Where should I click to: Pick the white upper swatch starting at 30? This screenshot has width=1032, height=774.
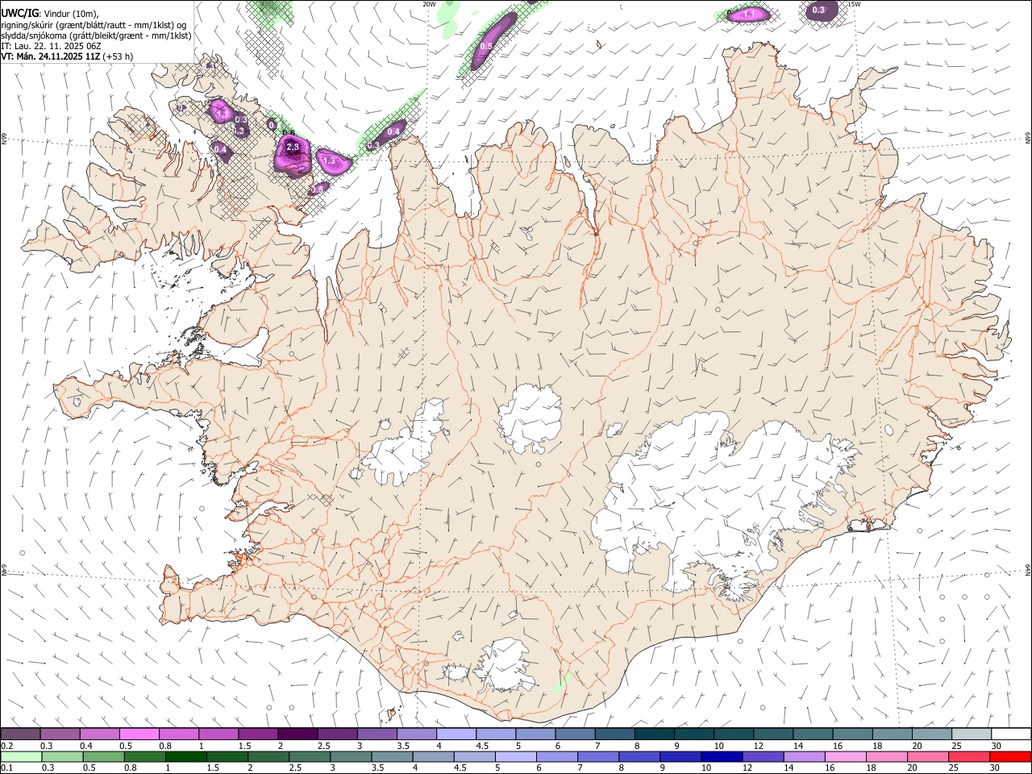[1010, 734]
